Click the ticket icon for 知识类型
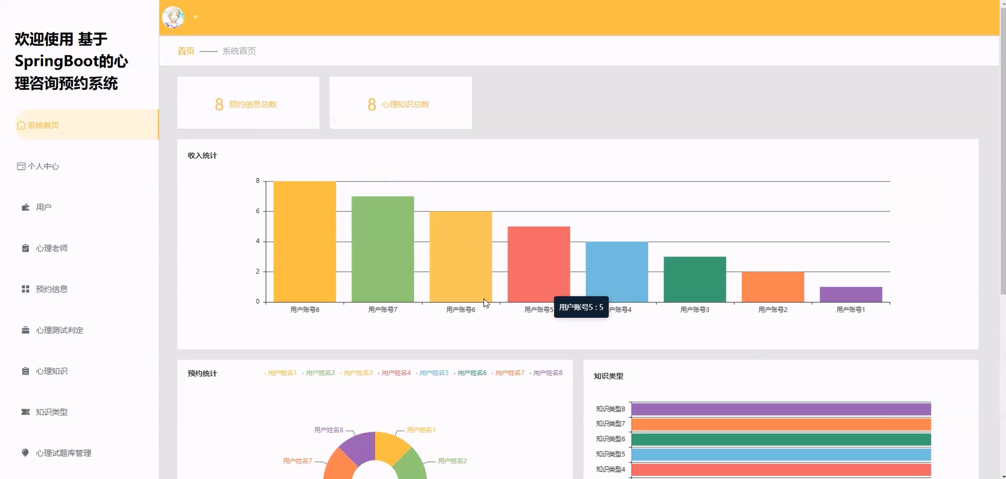Viewport: 1006px width, 479px height. coord(25,412)
